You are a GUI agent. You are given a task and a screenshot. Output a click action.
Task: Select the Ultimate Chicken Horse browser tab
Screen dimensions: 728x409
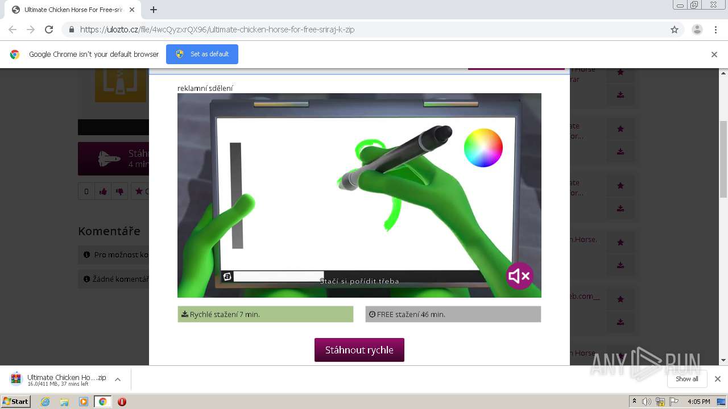pyautogui.click(x=72, y=10)
